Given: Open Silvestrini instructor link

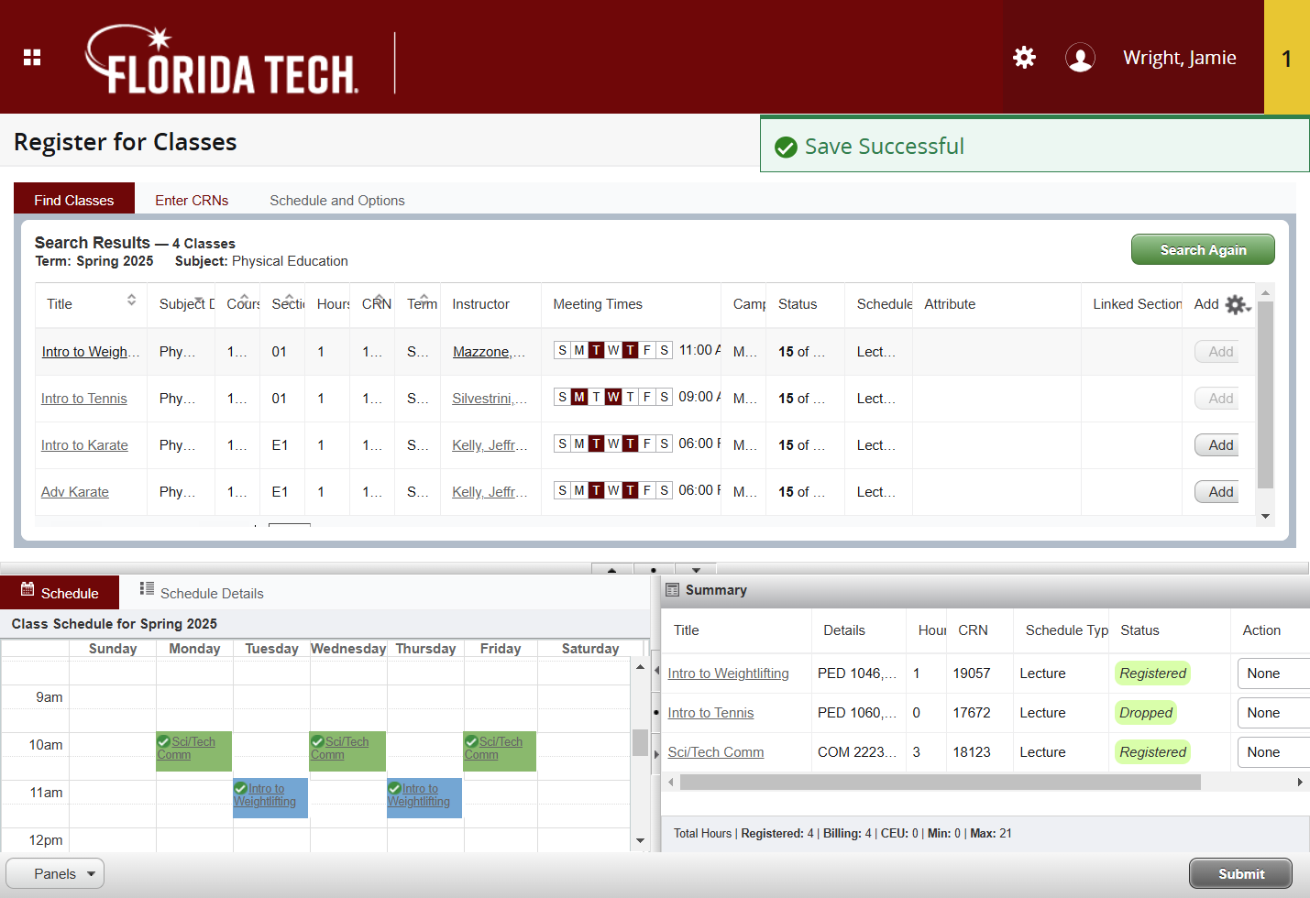Looking at the screenshot, I should click(x=490, y=399).
